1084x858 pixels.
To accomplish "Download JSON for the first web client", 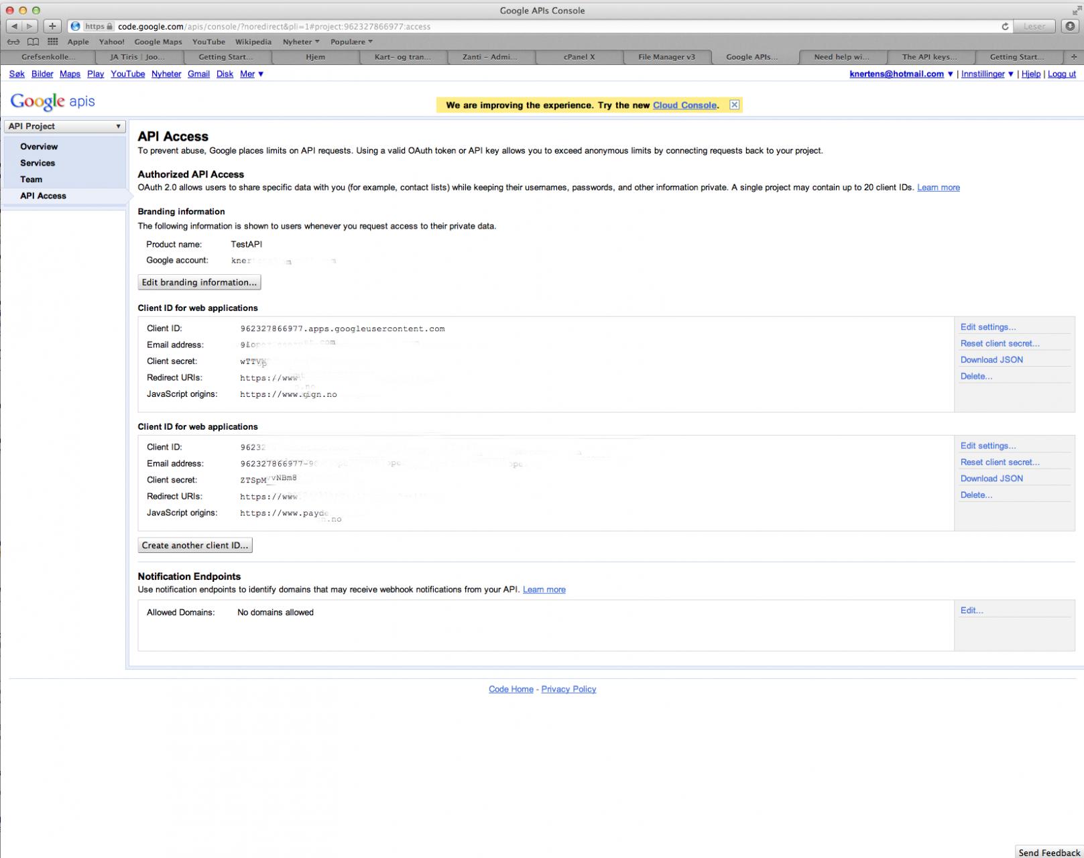I will point(991,359).
